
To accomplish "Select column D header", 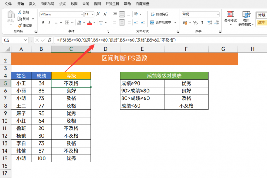I will click(x=106, y=49).
